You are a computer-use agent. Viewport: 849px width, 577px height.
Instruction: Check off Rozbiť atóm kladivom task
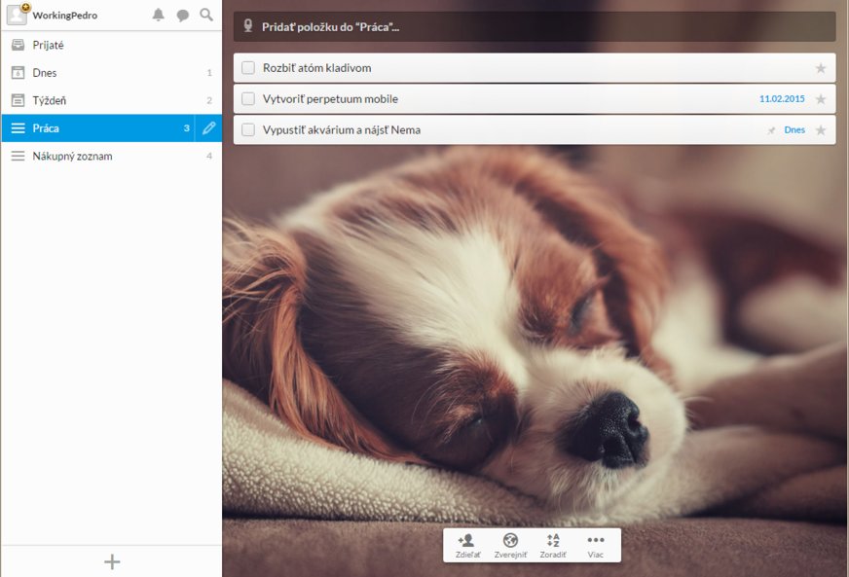(x=248, y=68)
